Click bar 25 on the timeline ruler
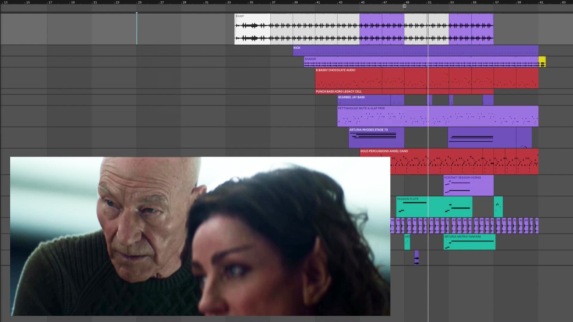Image resolution: width=573 pixels, height=322 pixels. point(140,3)
